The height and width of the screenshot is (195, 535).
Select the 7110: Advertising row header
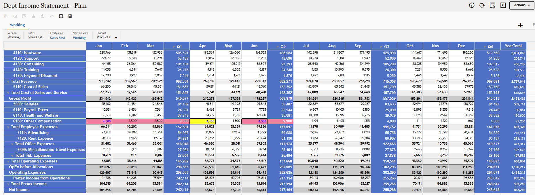click(45, 132)
